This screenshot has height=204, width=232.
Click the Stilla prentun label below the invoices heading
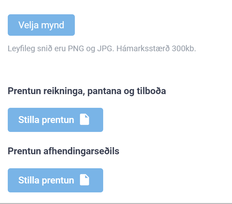click(x=46, y=120)
